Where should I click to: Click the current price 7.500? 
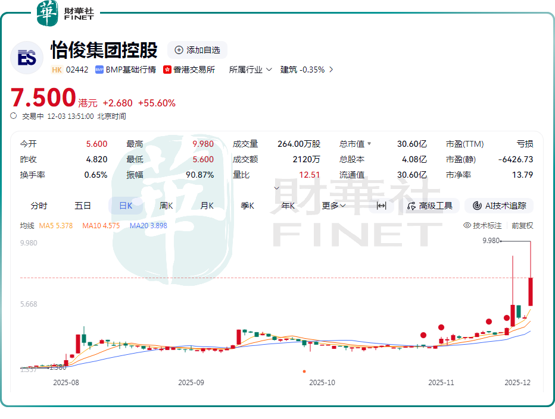(43, 97)
